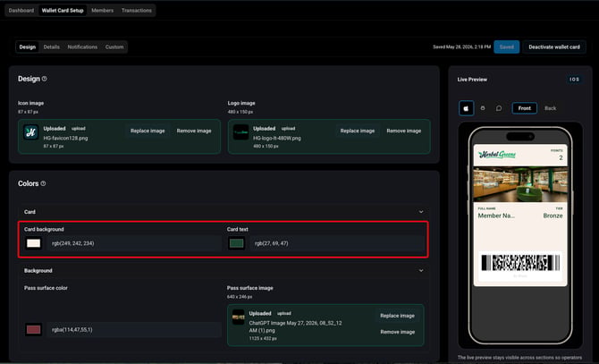Click Replace image for icon image
599x364 pixels.
pyautogui.click(x=148, y=131)
